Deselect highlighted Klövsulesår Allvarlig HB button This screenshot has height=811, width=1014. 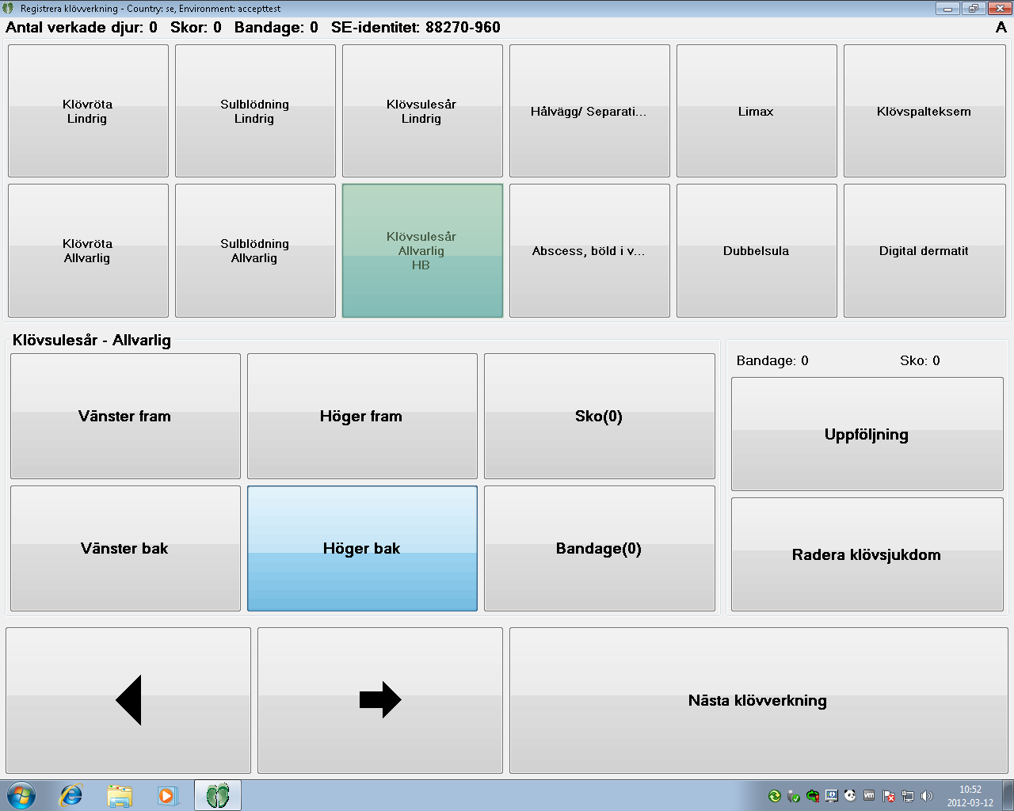coord(422,251)
